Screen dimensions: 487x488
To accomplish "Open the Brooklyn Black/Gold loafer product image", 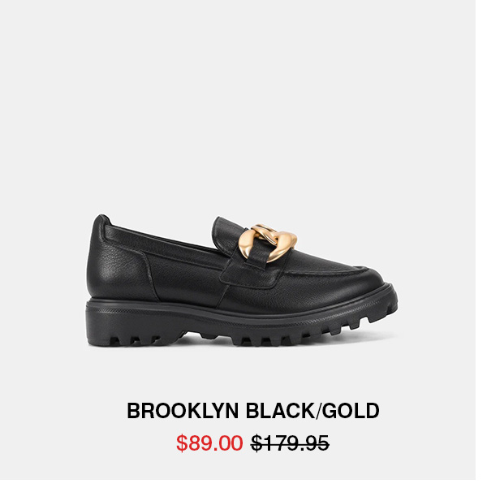I will (242, 280).
